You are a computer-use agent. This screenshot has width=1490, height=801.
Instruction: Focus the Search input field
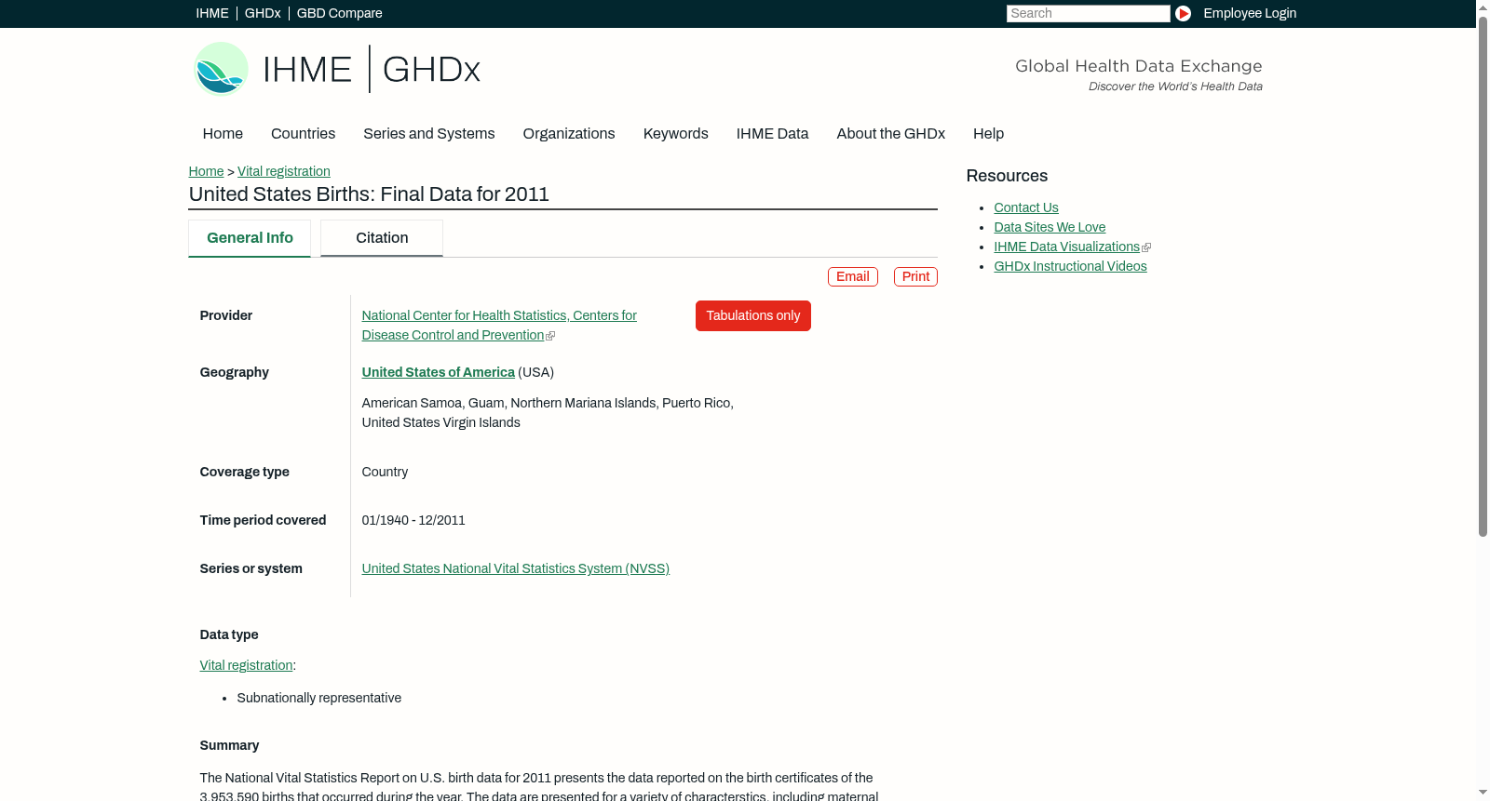point(1088,13)
